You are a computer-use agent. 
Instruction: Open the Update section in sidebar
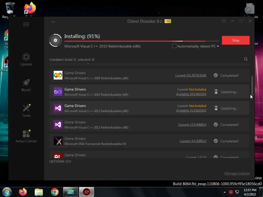point(26,60)
